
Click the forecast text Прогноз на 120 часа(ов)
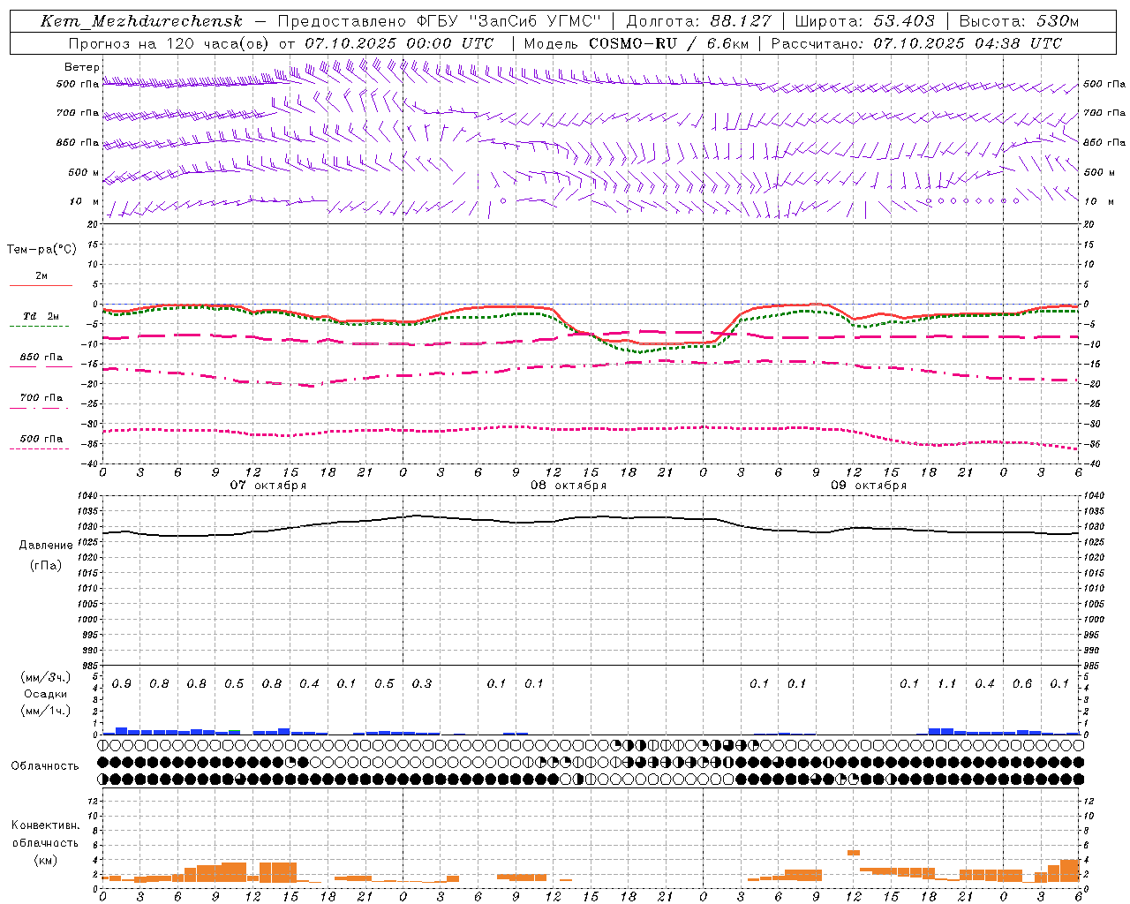point(170,43)
